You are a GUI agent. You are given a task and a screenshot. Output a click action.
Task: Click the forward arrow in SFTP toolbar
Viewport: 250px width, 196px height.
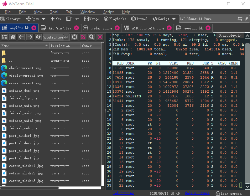pos(29,37)
